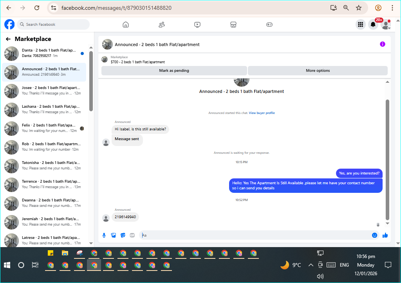Attach a photo using the image icon

[x=114, y=235]
